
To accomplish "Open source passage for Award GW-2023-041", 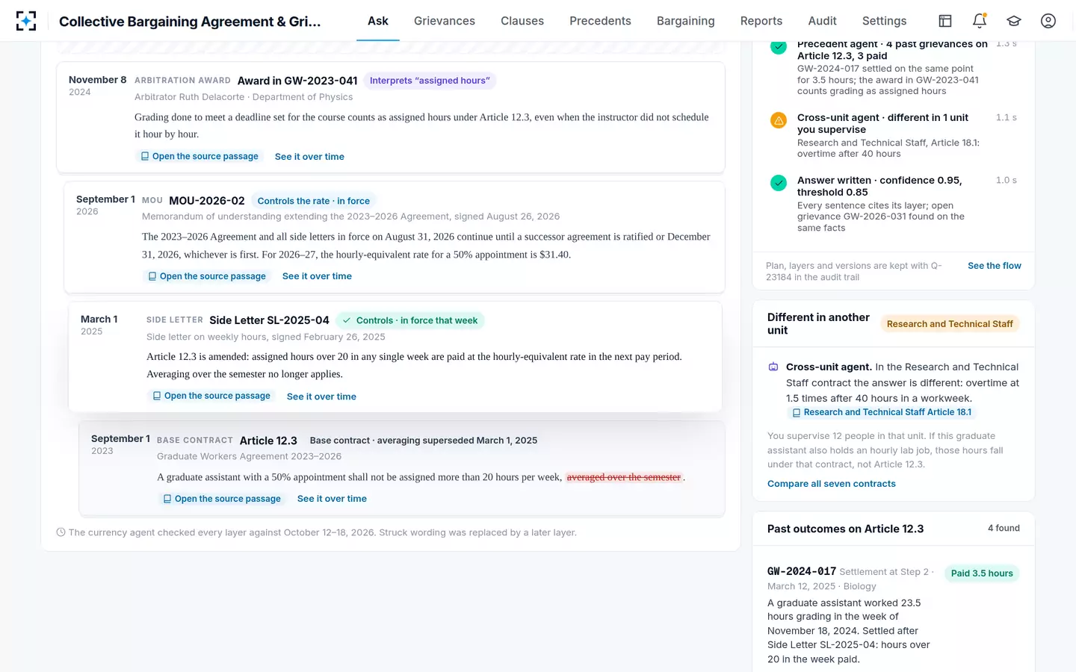I will pyautogui.click(x=200, y=156).
